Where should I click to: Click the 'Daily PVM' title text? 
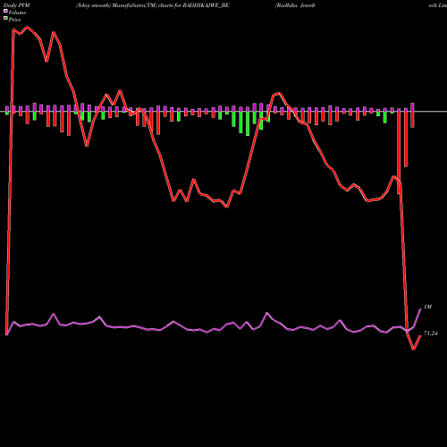coord(17,5)
